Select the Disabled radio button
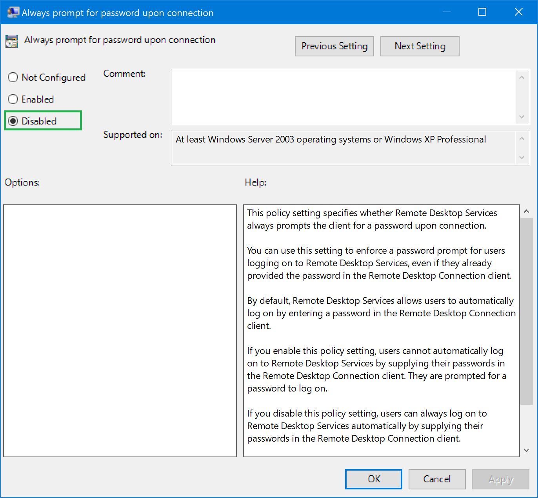Image resolution: width=538 pixels, height=498 pixels. [13, 121]
